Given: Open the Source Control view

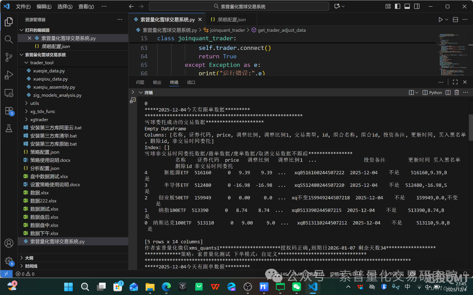Looking at the screenshot, I should point(8,57).
